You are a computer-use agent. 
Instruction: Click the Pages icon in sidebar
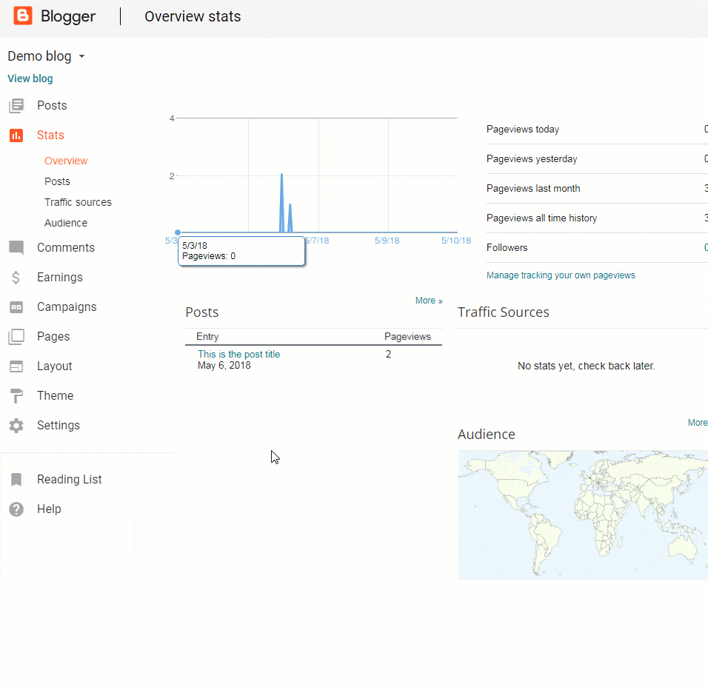tap(16, 337)
